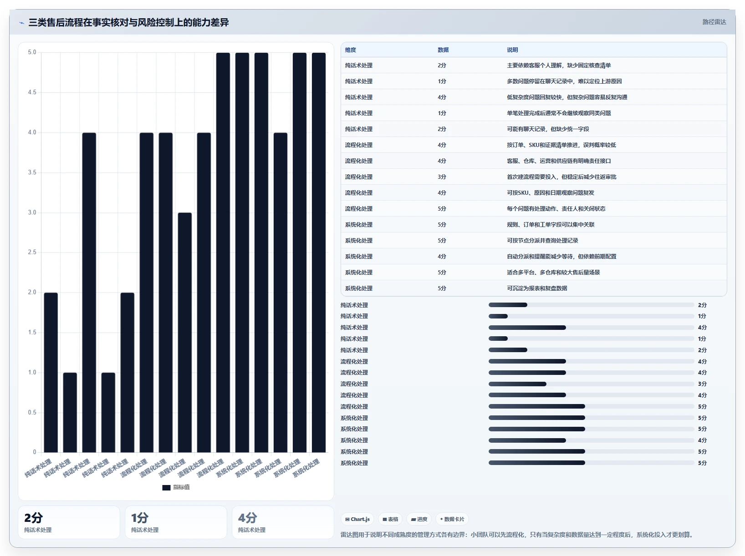Screen dimensions: 745x556
Task: Open the 4分 纯话术处理 data card
Action: tap(283, 522)
